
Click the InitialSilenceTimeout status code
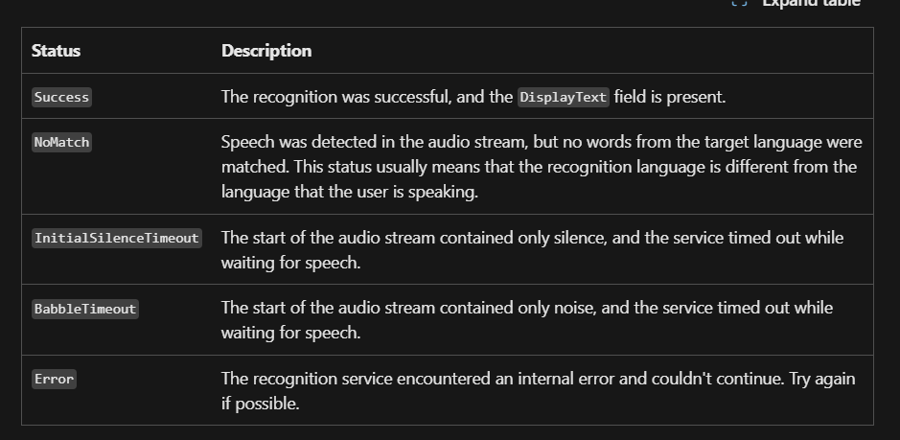pyautogui.click(x=117, y=238)
